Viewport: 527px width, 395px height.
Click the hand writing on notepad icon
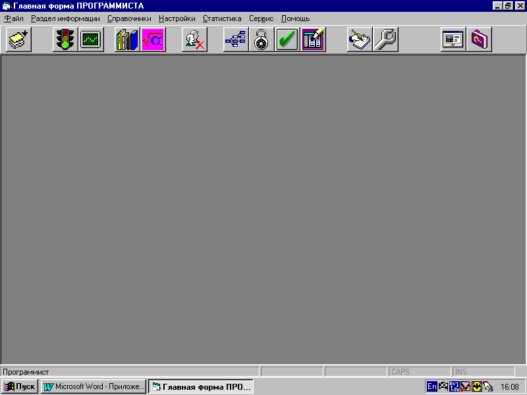pyautogui.click(x=360, y=39)
